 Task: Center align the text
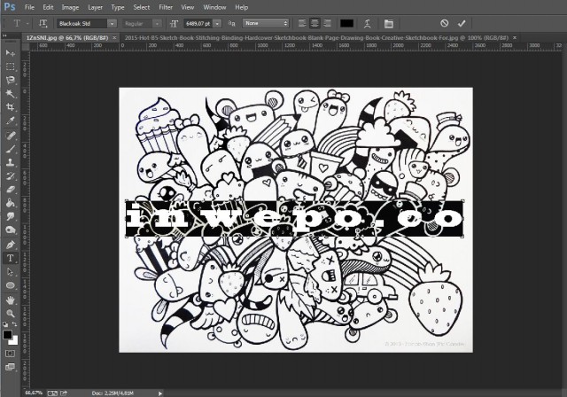[x=316, y=23]
